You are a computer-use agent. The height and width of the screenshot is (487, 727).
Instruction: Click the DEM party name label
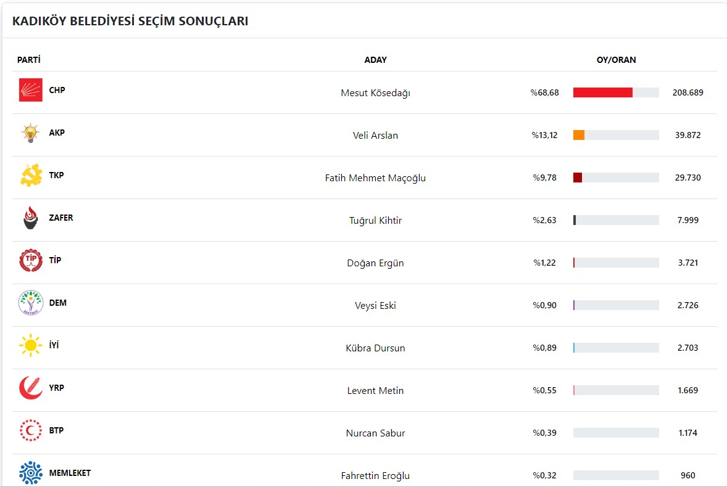coord(58,303)
